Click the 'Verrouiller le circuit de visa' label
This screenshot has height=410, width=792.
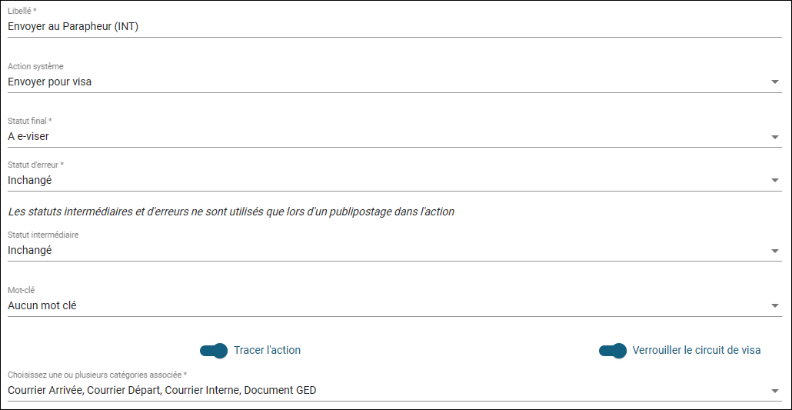click(696, 351)
